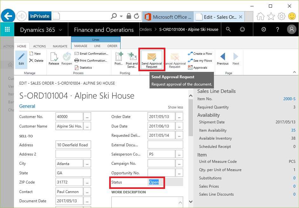Open City lookup ellipsis
Screen dimensions: 299x208
click(x=87, y=164)
